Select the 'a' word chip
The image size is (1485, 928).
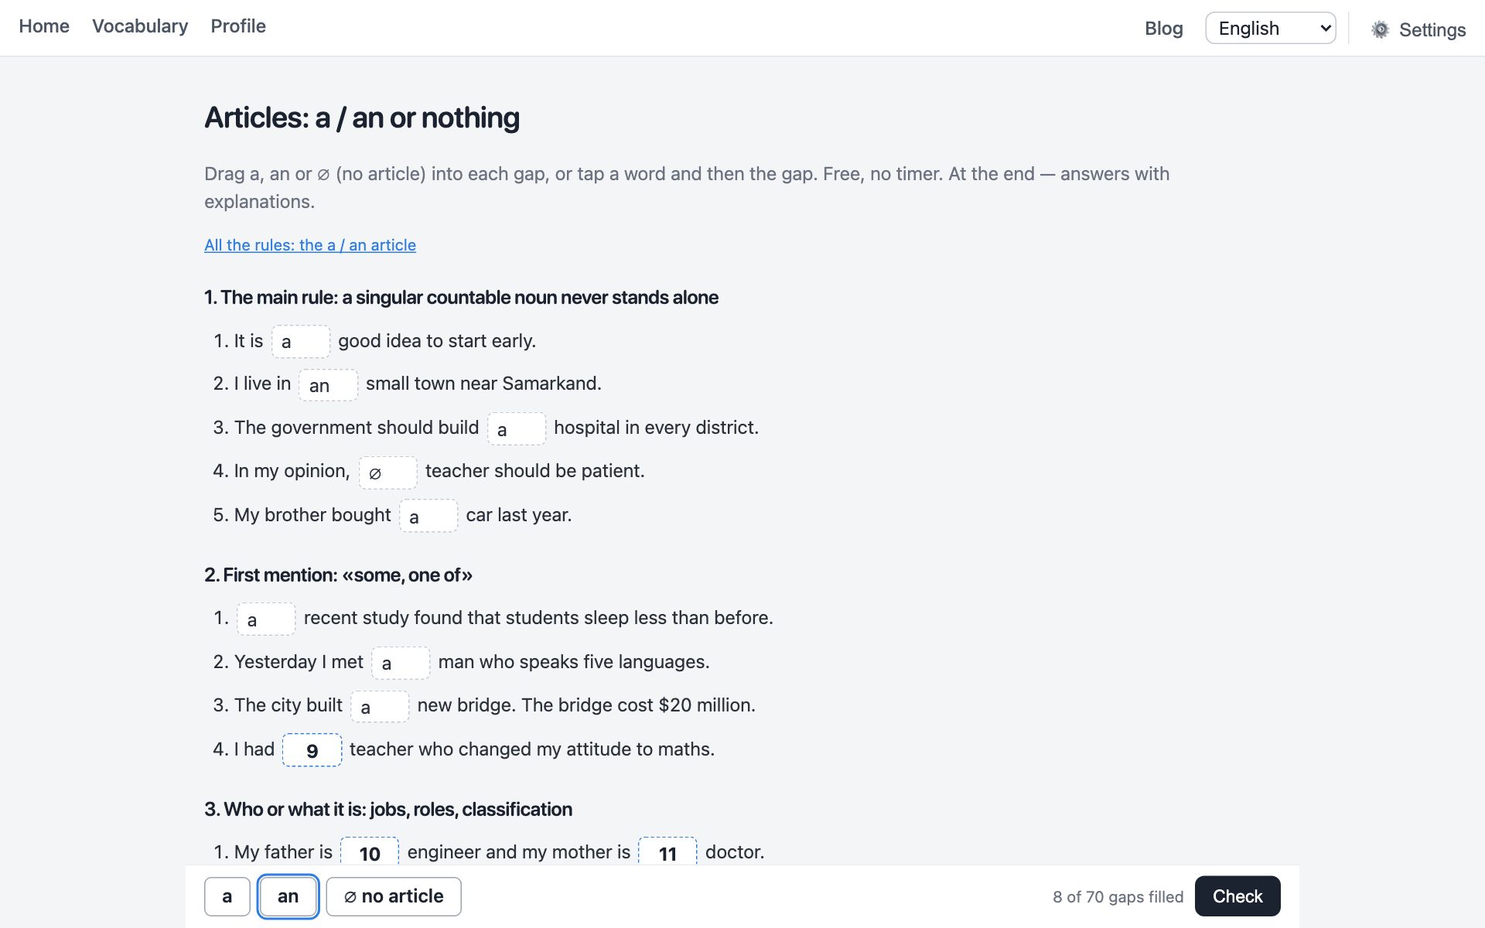[x=227, y=896]
